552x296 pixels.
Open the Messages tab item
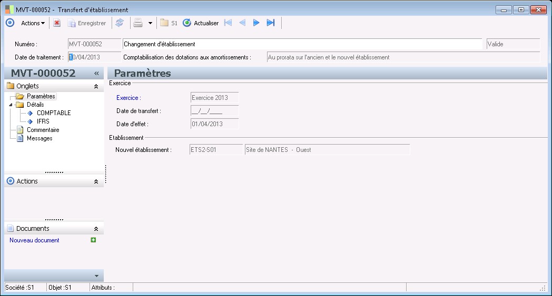click(x=40, y=138)
